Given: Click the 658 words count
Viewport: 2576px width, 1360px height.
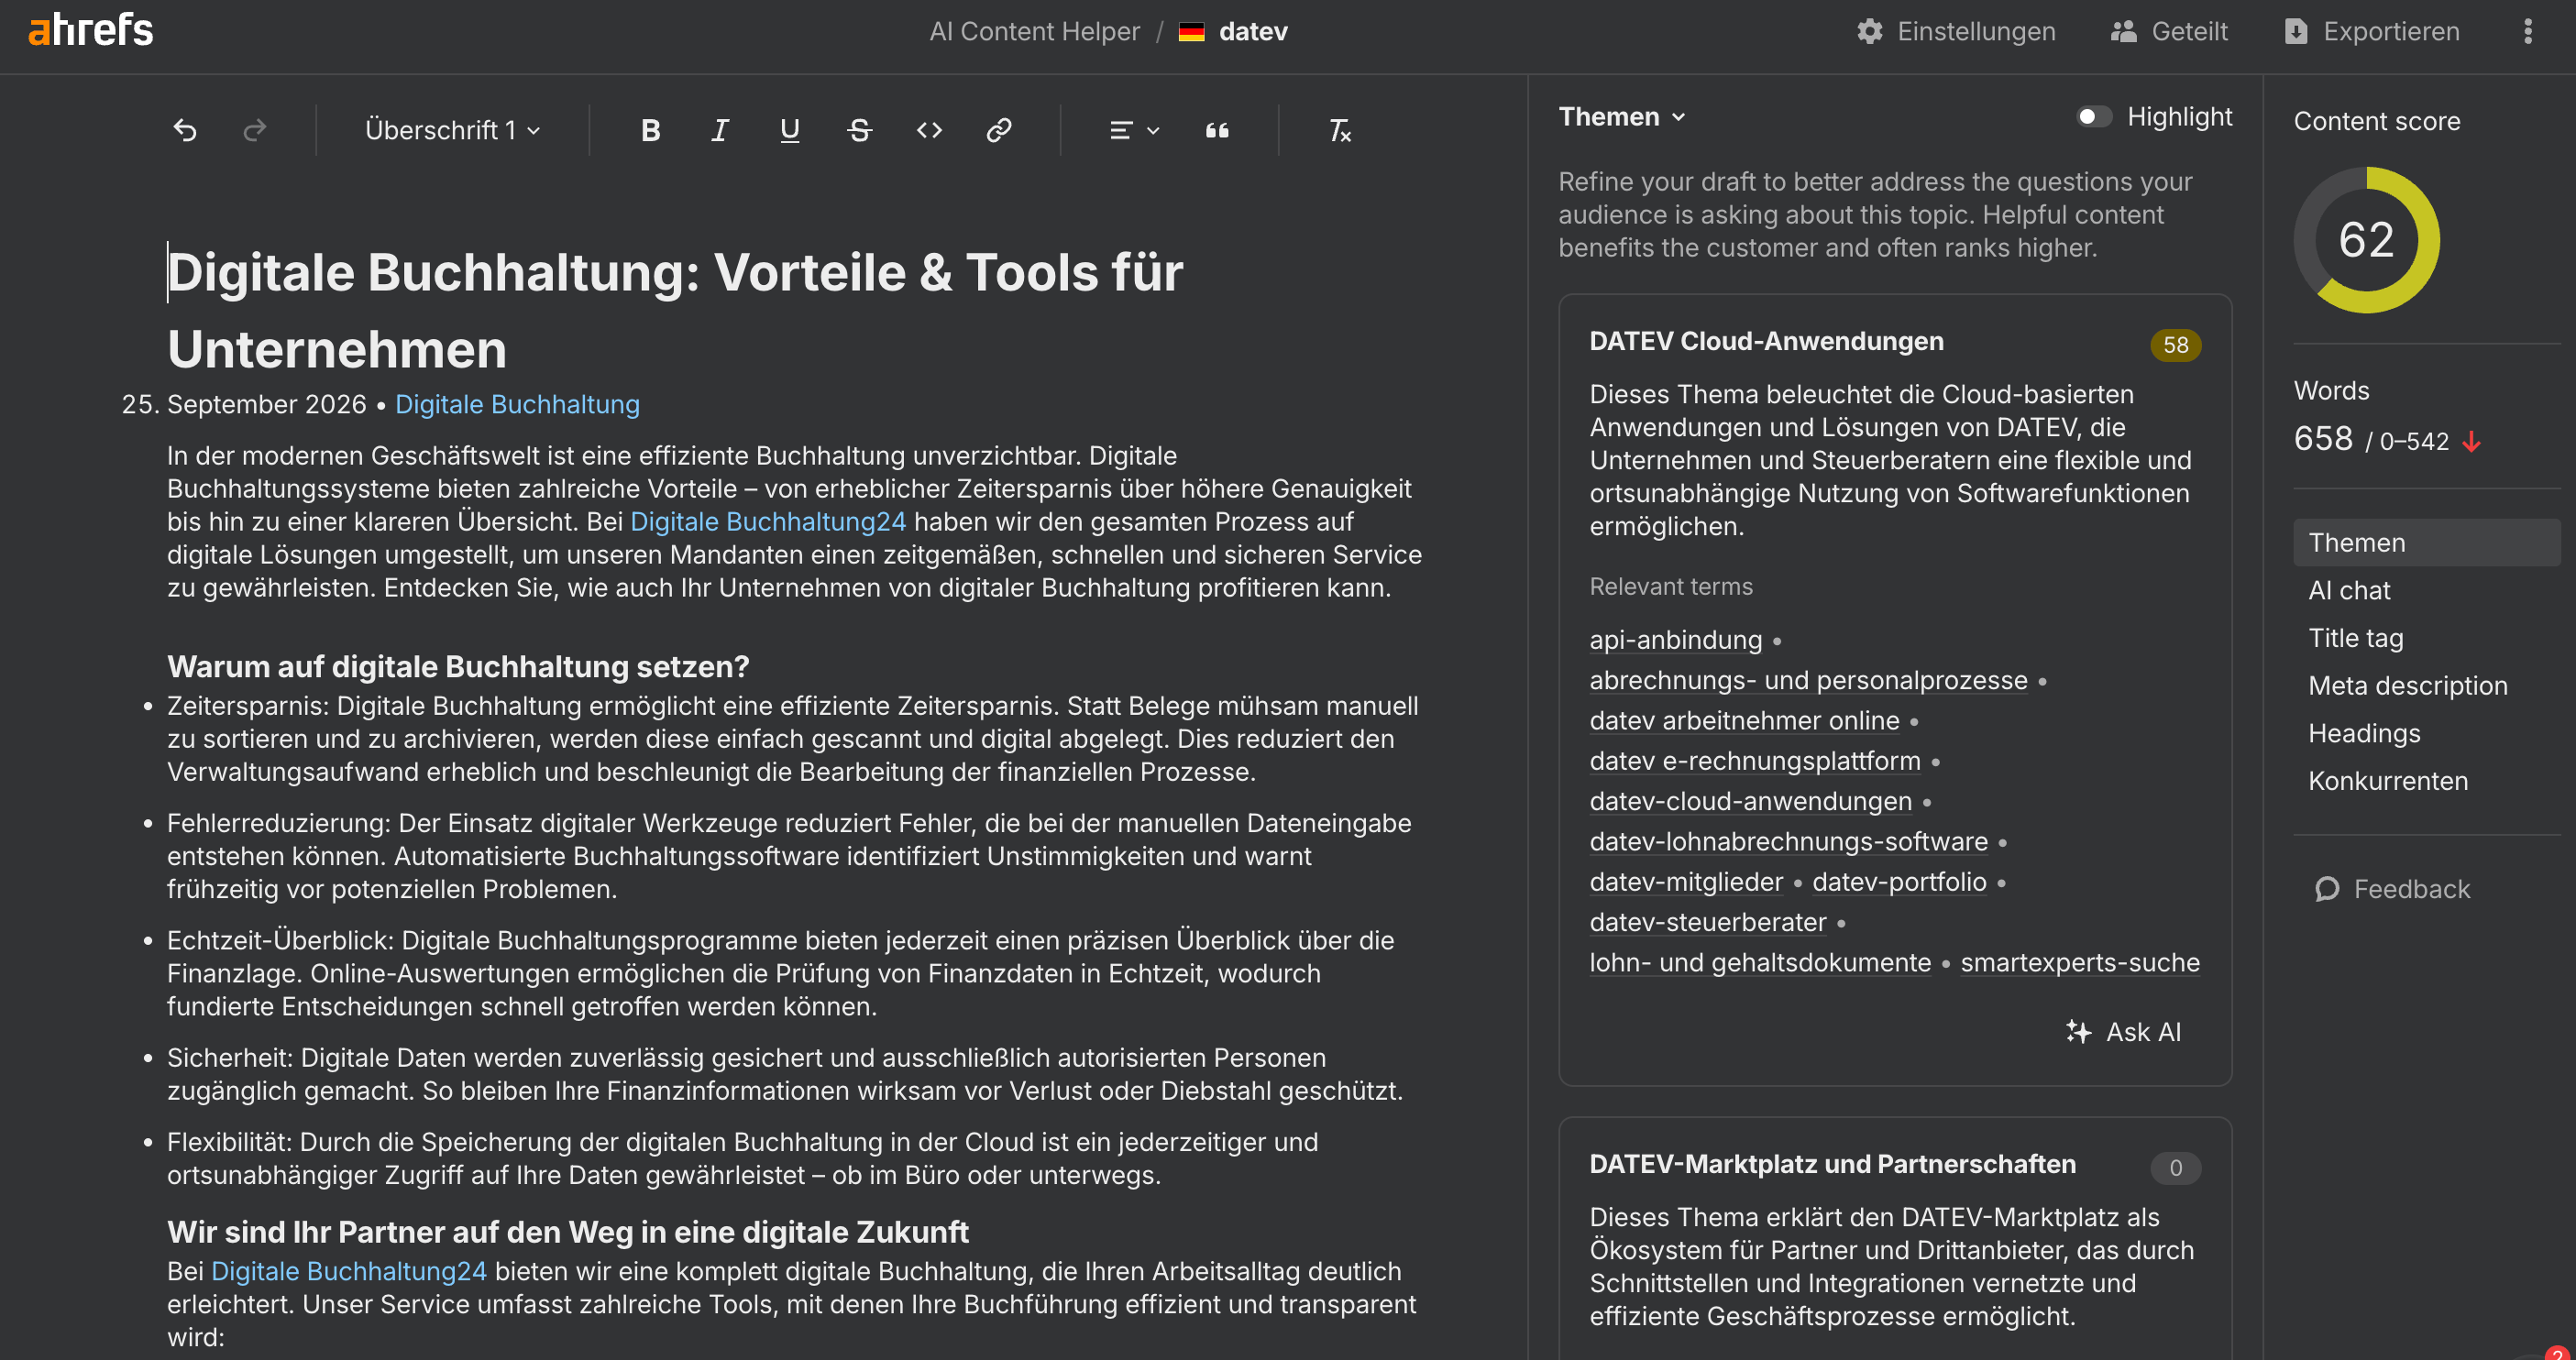Looking at the screenshot, I should [2323, 439].
